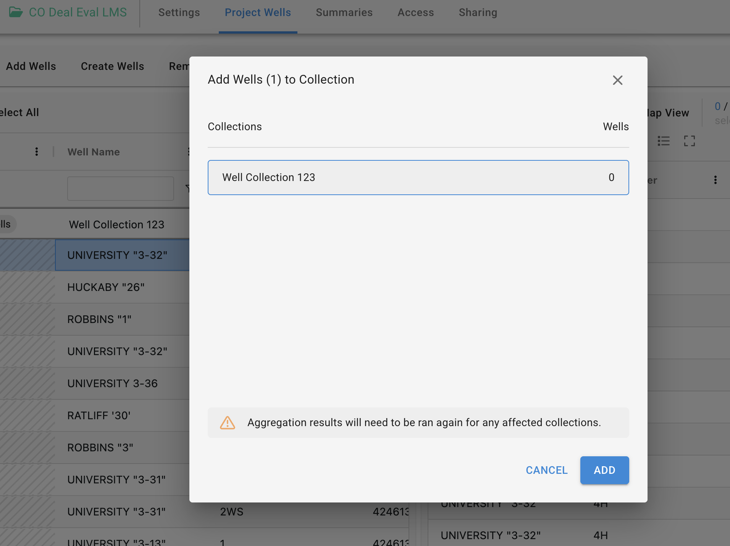
Task: Click Create Wells in the toolbar
Action: [x=112, y=66]
